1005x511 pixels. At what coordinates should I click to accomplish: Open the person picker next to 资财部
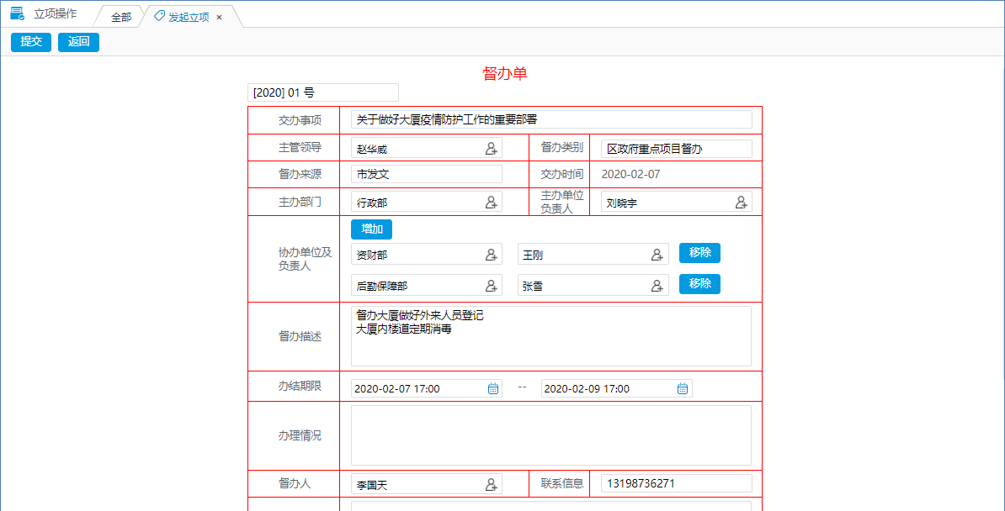[x=491, y=254]
